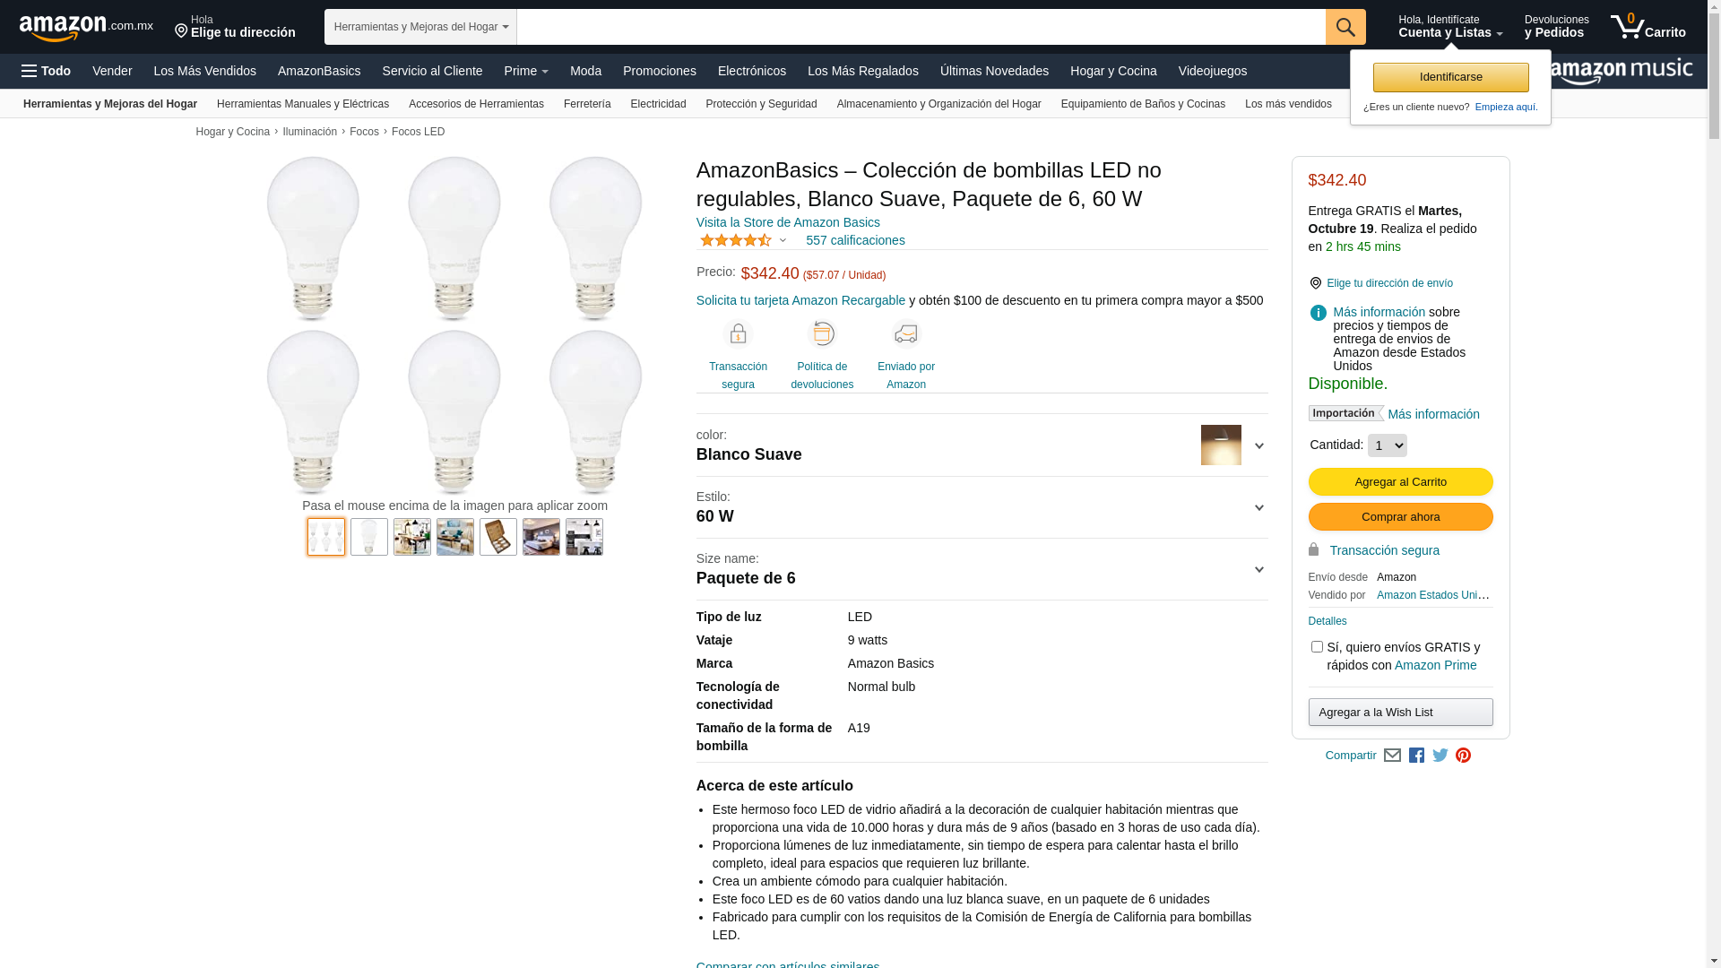This screenshot has width=1721, height=968.
Task: Open the Hogar y Cocina menu item
Action: 1112,71
